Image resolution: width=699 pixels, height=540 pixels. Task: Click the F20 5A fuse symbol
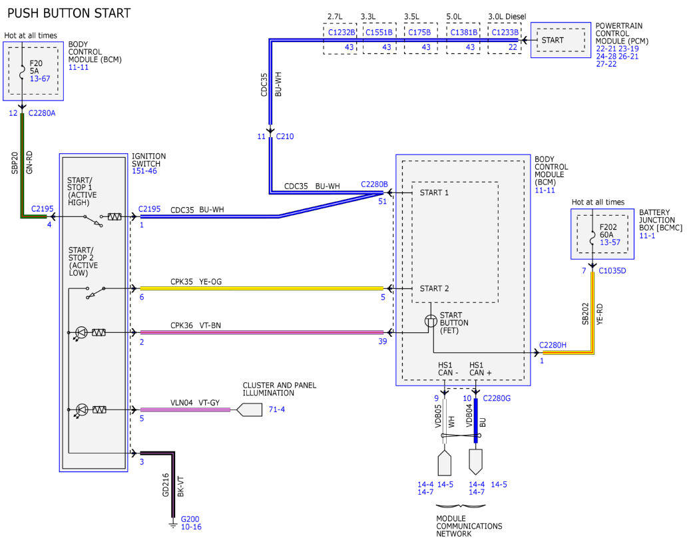[x=21, y=73]
